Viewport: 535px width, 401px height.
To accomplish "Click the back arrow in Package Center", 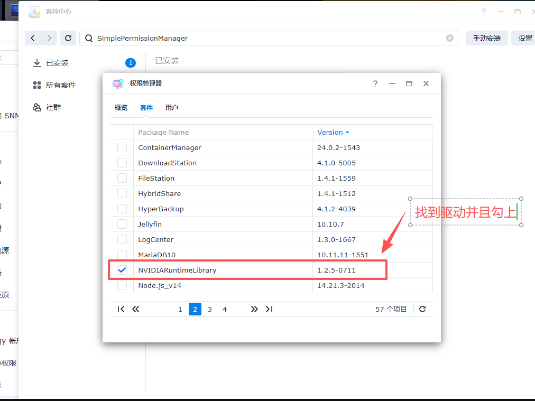I will [x=33, y=38].
